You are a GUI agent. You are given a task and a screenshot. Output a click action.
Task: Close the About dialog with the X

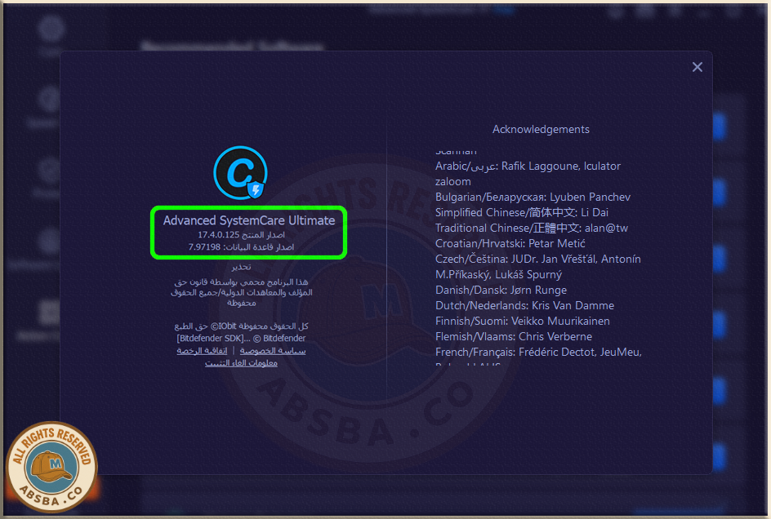[x=697, y=68]
